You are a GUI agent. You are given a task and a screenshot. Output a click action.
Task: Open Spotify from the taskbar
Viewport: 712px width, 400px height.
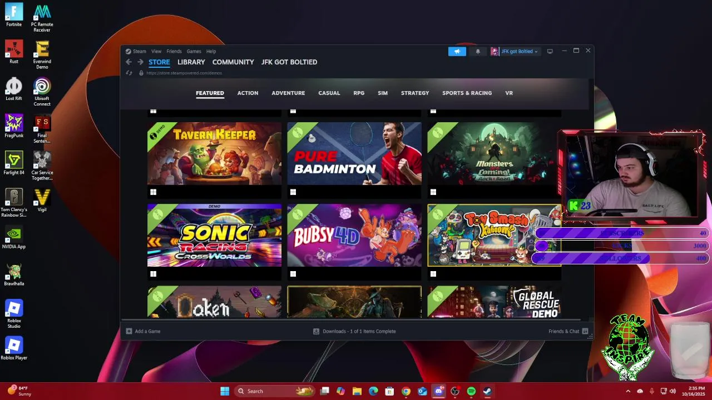click(471, 391)
